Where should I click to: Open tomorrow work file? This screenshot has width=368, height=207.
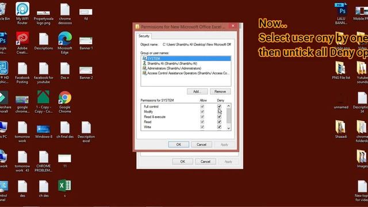pyautogui.click(x=22, y=132)
